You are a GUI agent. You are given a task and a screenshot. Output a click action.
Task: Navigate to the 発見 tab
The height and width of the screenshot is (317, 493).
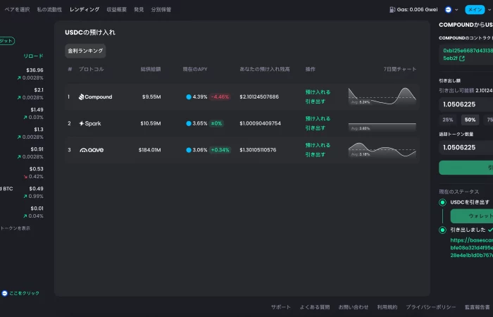pyautogui.click(x=139, y=10)
